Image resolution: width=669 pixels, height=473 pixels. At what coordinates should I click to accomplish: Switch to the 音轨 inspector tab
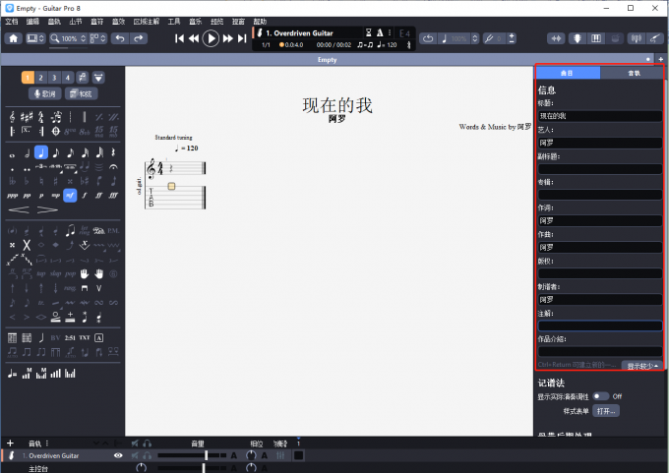[634, 73]
